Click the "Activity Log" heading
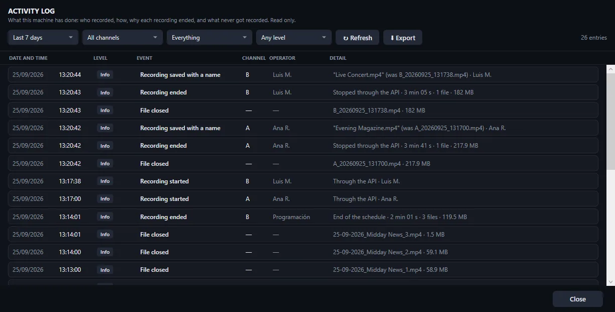Screen dimensions: 615x312 [x=31, y=11]
